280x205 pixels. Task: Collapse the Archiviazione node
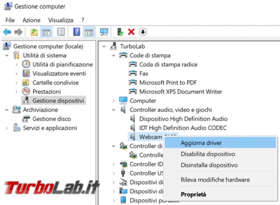coord(7,110)
